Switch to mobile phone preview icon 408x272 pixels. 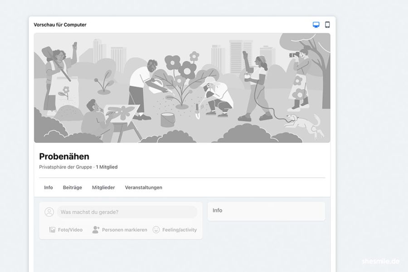(327, 24)
